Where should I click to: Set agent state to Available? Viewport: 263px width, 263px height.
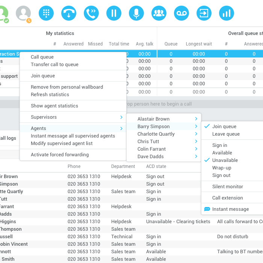[222, 153]
